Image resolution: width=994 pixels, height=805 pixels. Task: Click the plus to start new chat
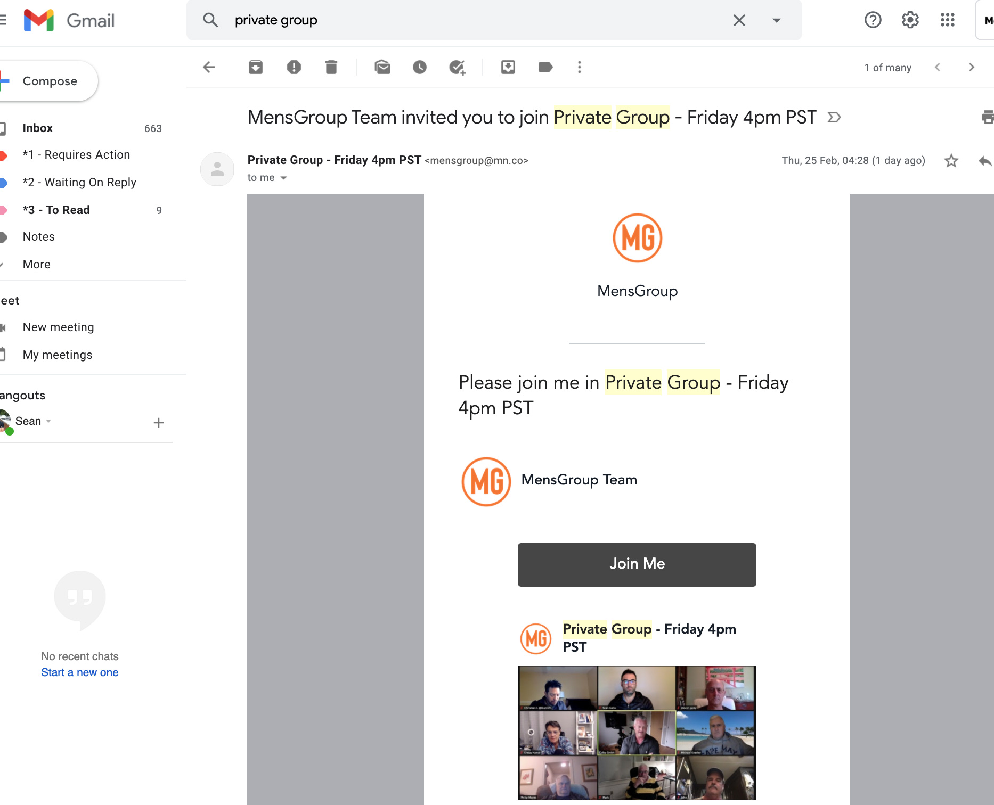pos(159,423)
